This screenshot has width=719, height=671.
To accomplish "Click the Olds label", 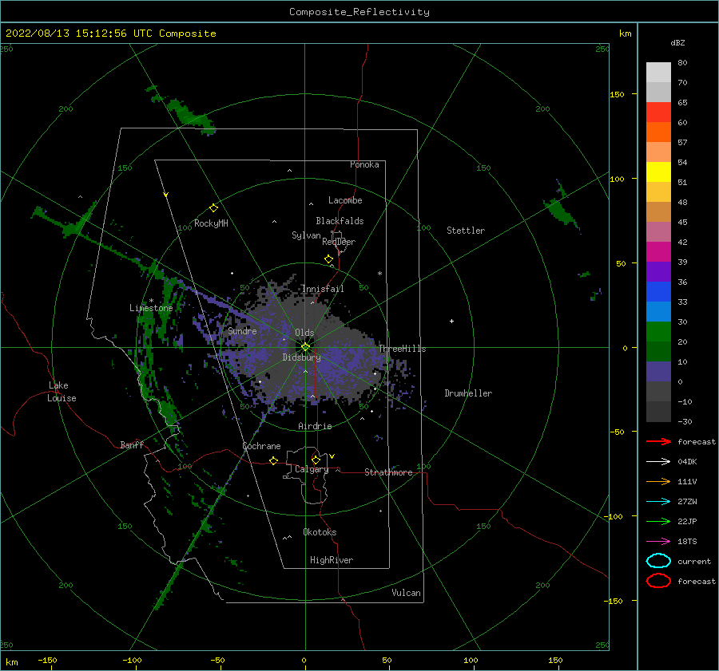I will [x=304, y=333].
